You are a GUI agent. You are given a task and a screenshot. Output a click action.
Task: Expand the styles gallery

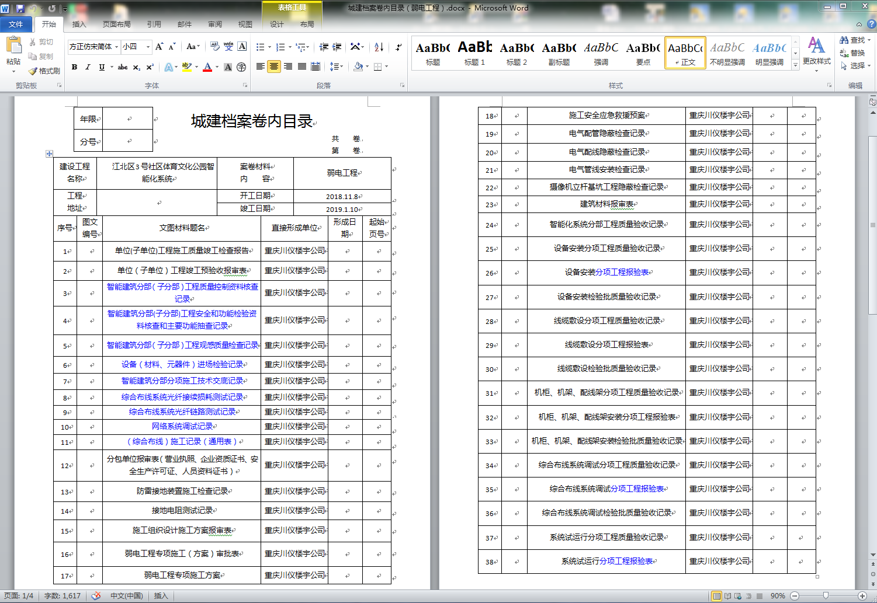pos(795,65)
